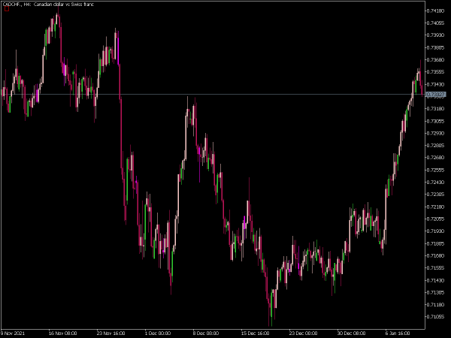This screenshot has width=451, height=338.
Task: Click the 0.71305 price axis label
Action: click(435, 292)
